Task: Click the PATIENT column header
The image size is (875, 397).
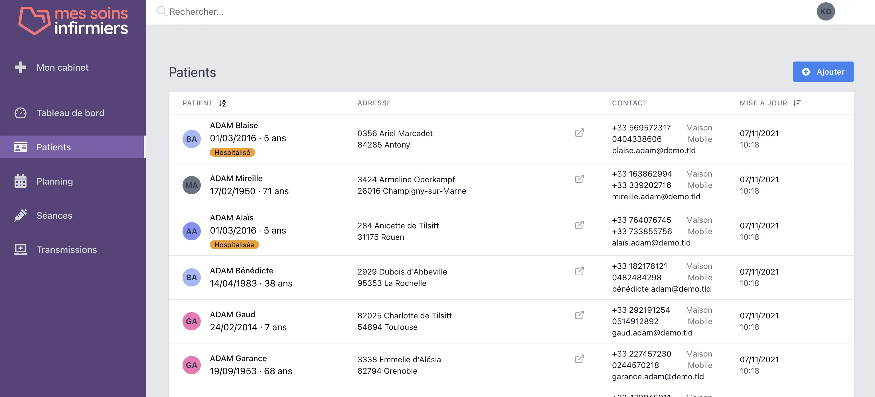Action: 197,103
